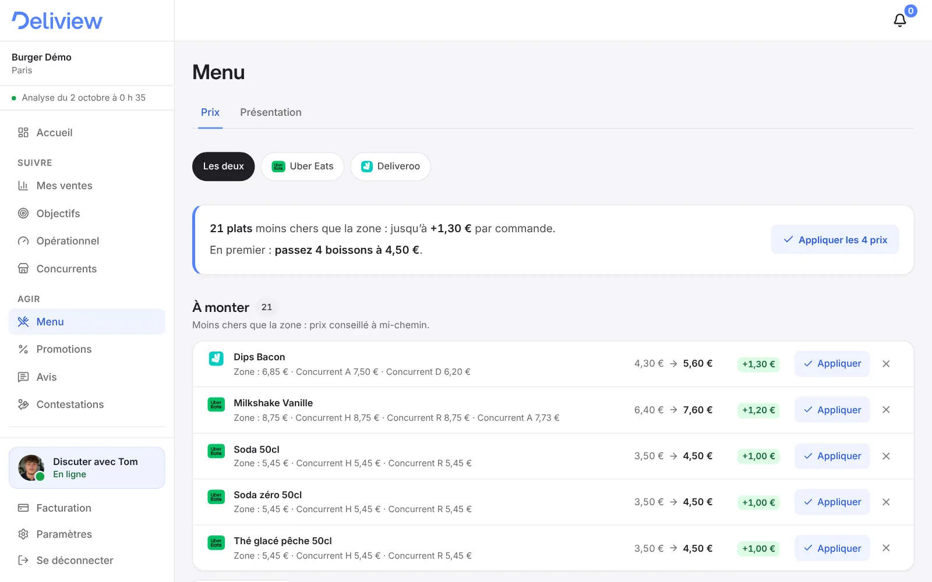The image size is (932, 582).
Task: Click the Facturation card icon
Action: click(23, 508)
